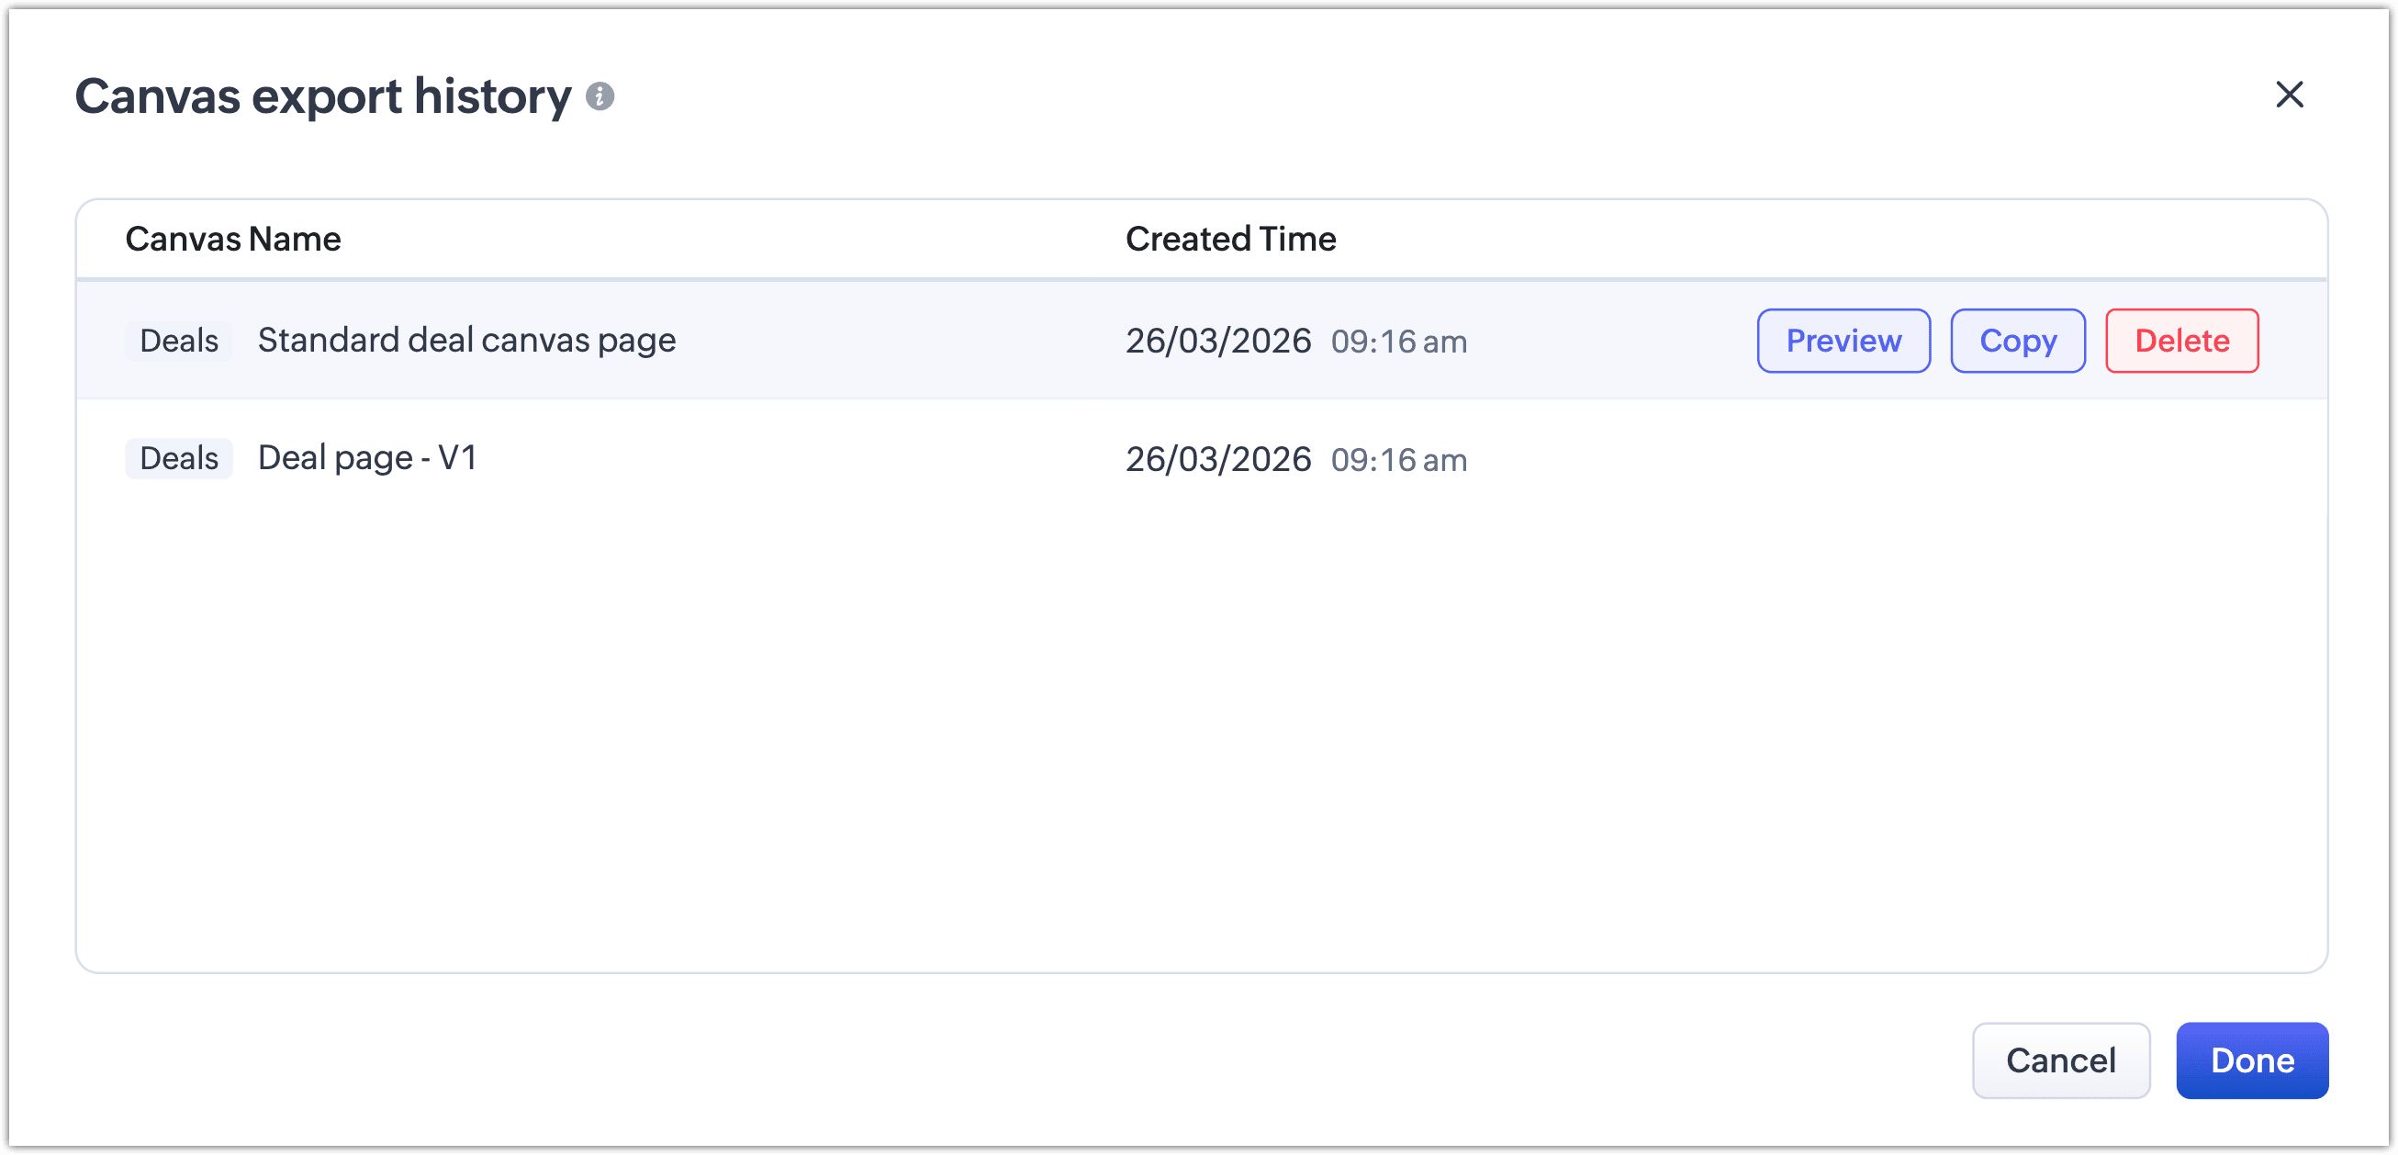Click 09:16 am time on Deal page - V1 row
The image size is (2398, 1155).
1398,461
